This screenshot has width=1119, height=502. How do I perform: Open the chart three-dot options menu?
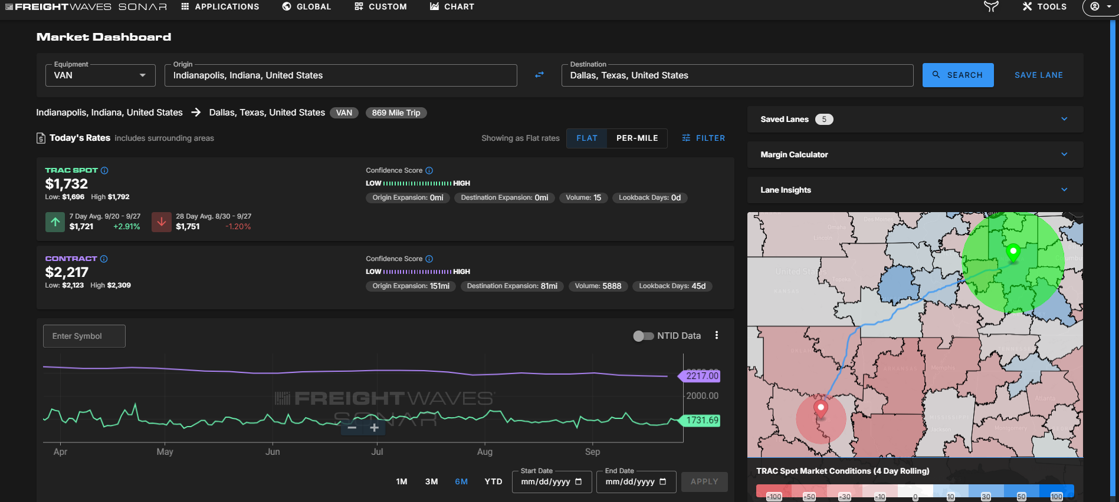[717, 335]
